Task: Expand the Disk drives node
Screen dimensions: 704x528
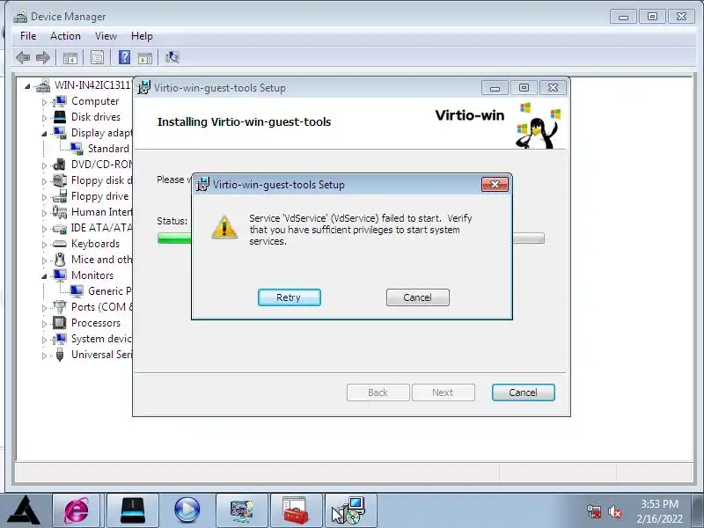Action: [x=44, y=118]
